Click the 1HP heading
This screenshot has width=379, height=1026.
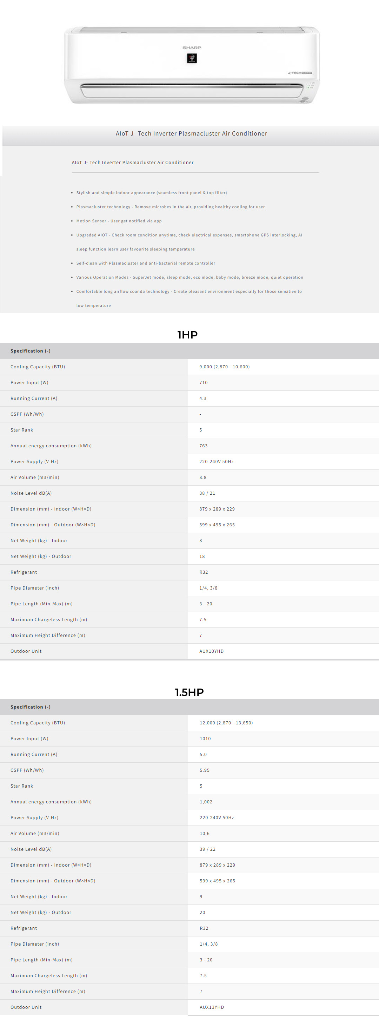pyautogui.click(x=187, y=335)
